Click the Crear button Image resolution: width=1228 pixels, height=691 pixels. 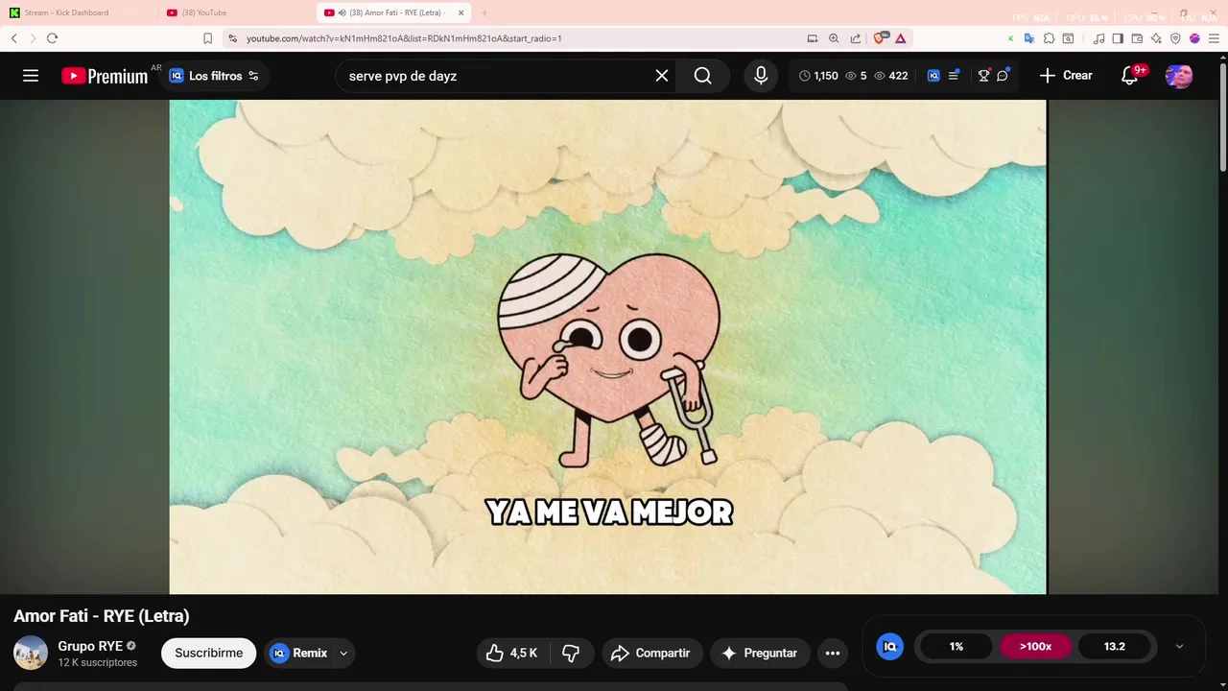1066,76
